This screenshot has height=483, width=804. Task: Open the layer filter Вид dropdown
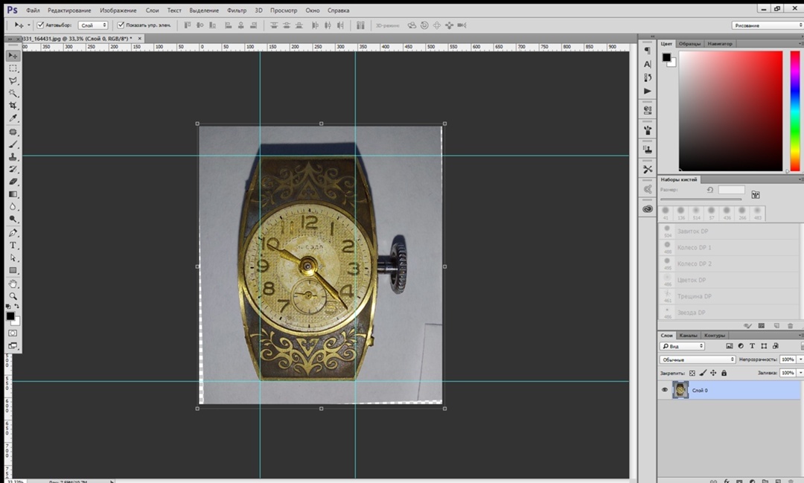coord(682,346)
